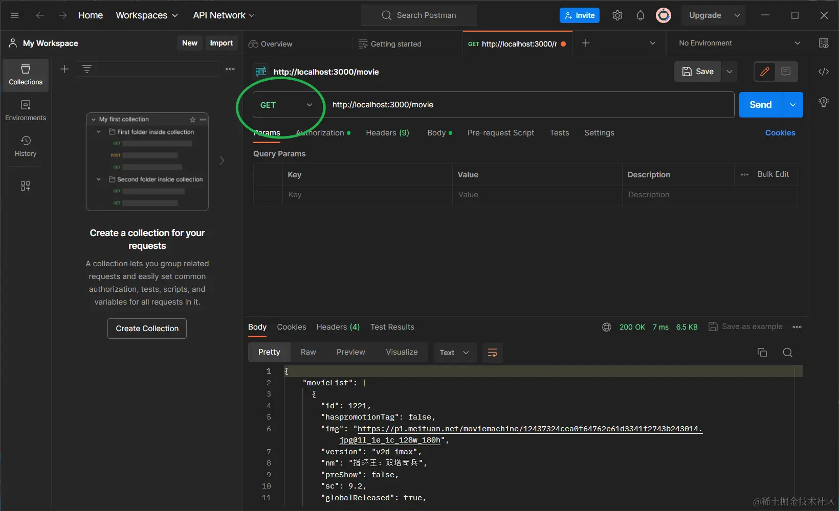The width and height of the screenshot is (839, 511).
Task: Click the Create Collection button
Action: (147, 329)
